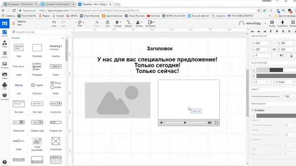Image resolution: width=296 pixels, height=166 pixels.
Task: Click the Undo toolbar button
Action: (x=54, y=24)
